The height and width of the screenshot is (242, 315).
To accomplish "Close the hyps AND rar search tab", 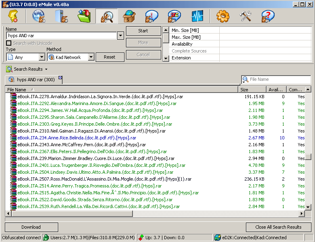I will point(60,78).
